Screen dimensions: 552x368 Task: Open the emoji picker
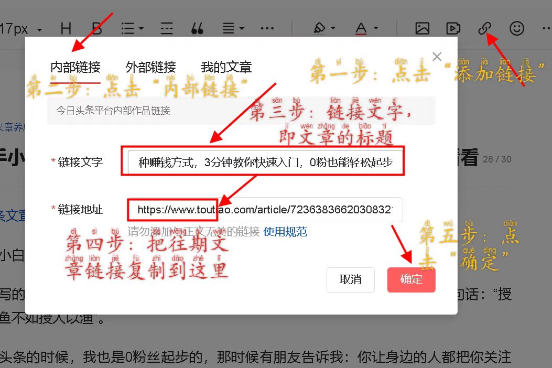516,28
